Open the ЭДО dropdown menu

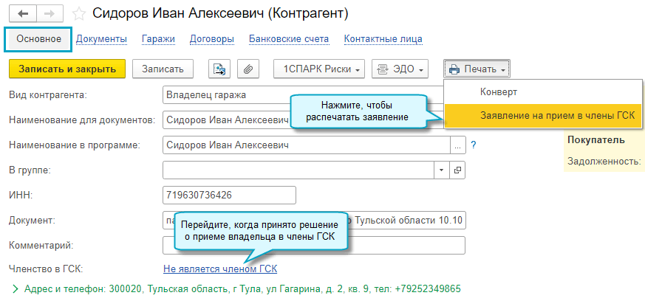(400, 69)
